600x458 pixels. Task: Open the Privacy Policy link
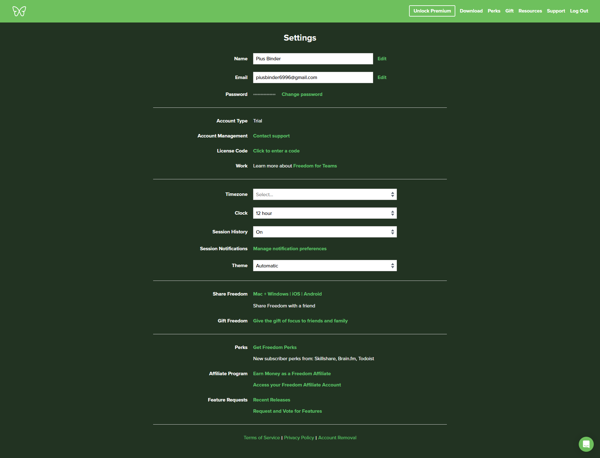click(x=299, y=438)
